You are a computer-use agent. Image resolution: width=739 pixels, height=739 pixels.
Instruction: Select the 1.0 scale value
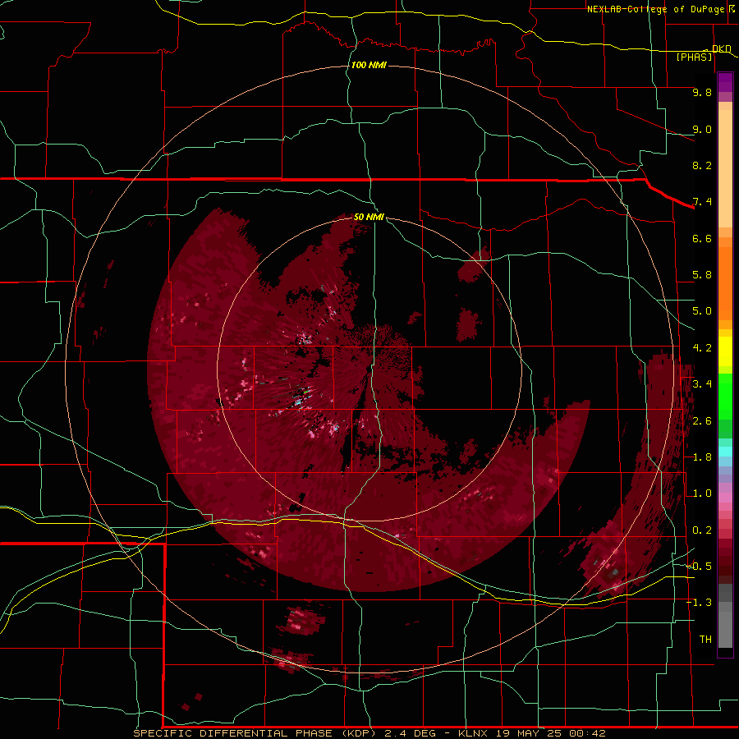point(702,493)
